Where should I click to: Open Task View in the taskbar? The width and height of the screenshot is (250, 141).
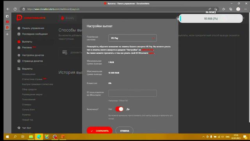(23, 137)
